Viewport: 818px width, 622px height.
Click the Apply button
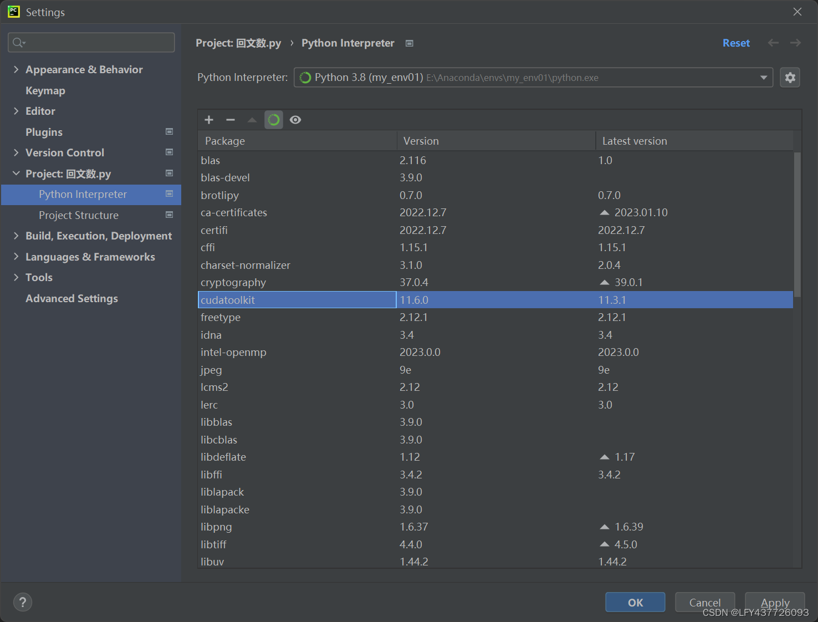point(775,602)
